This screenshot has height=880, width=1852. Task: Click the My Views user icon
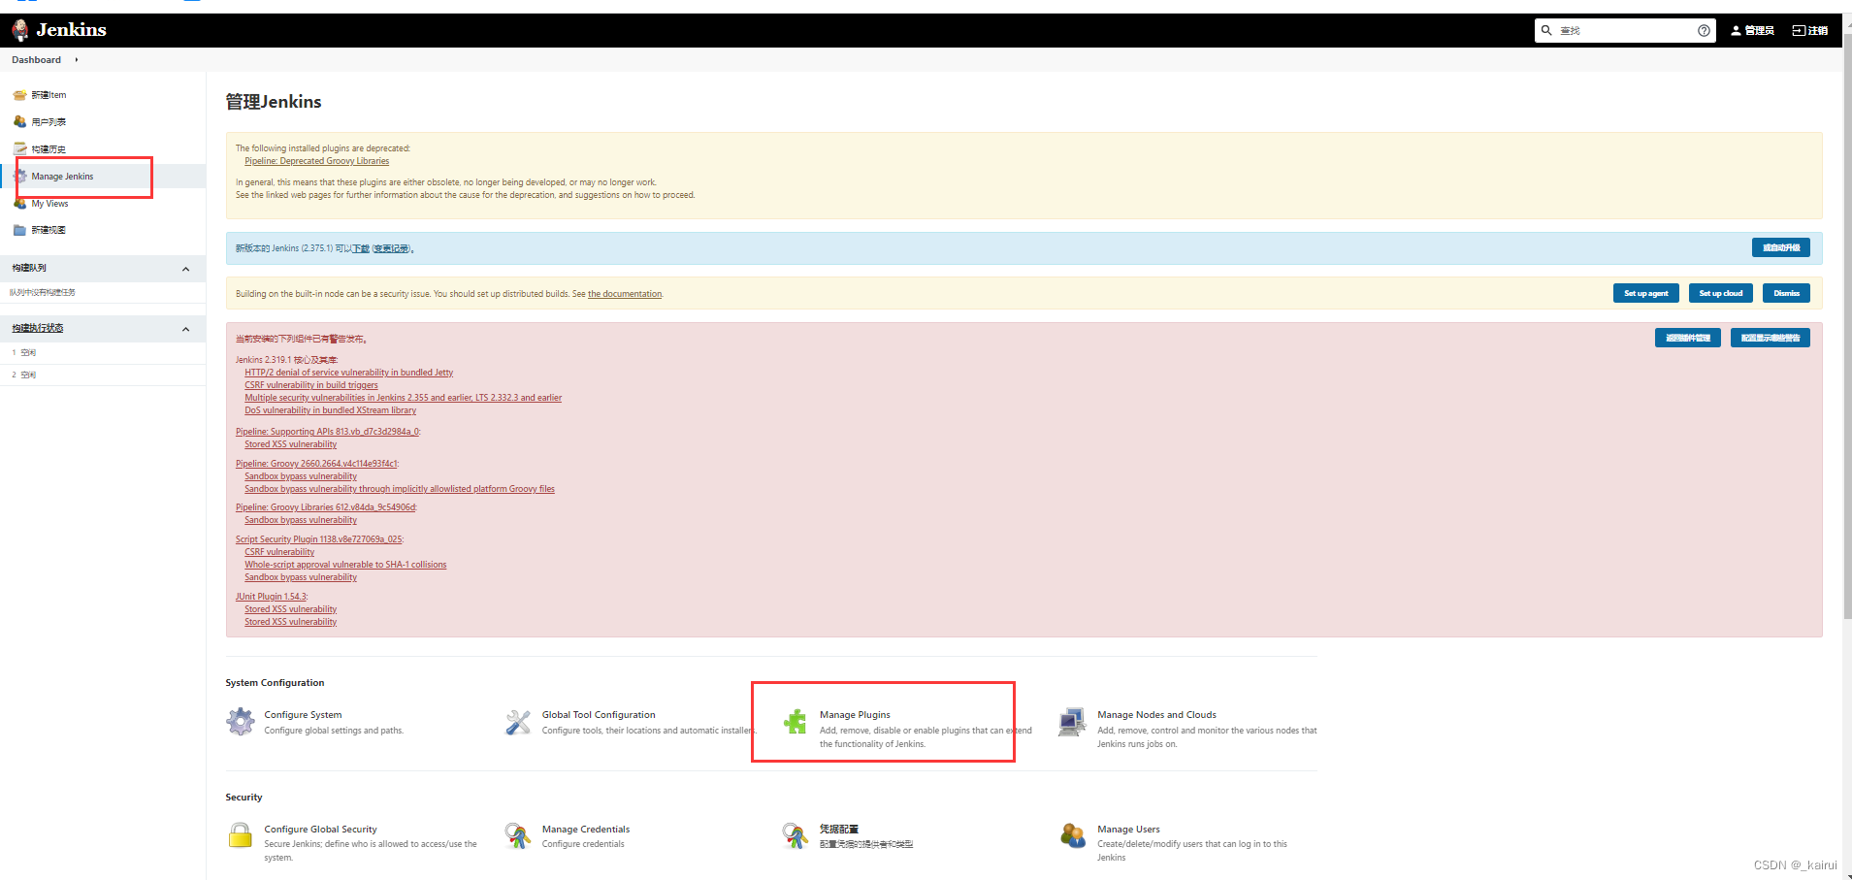tap(19, 204)
